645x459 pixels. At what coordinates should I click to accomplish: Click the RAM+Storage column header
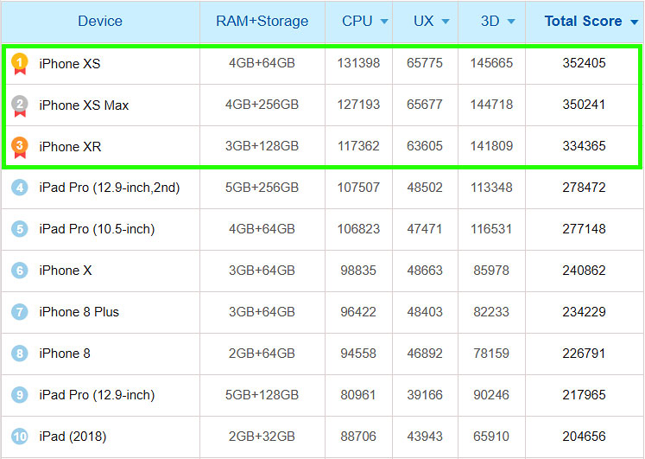[x=262, y=21]
